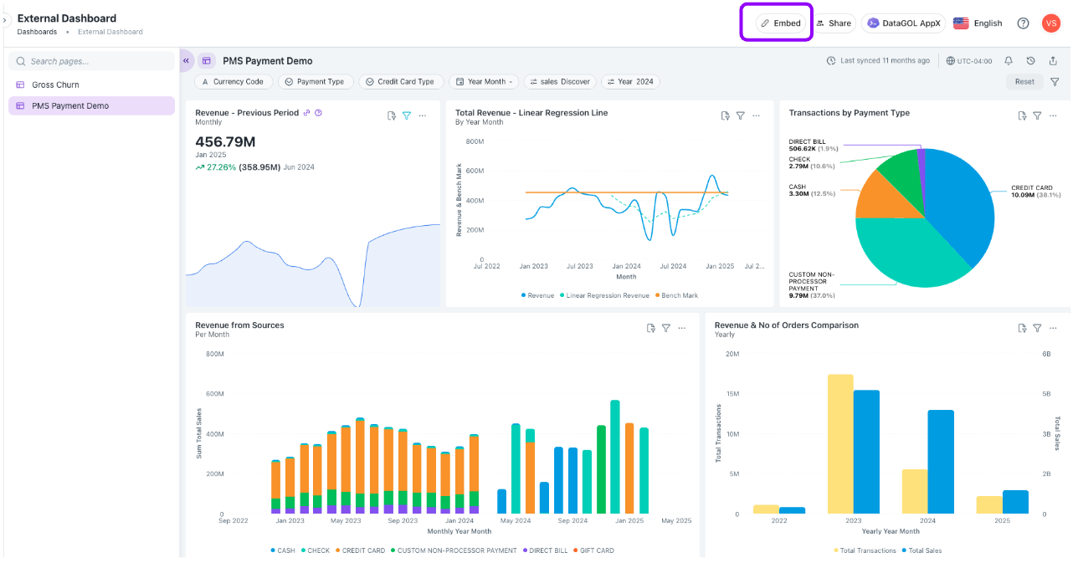1078x573 pixels.
Task: Toggle filter on Transactions by Payment Type
Action: [x=1037, y=116]
